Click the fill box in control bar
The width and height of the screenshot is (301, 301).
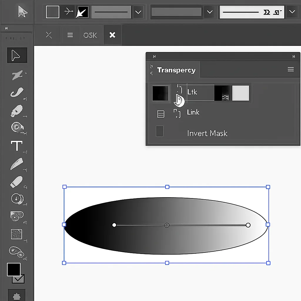53,12
